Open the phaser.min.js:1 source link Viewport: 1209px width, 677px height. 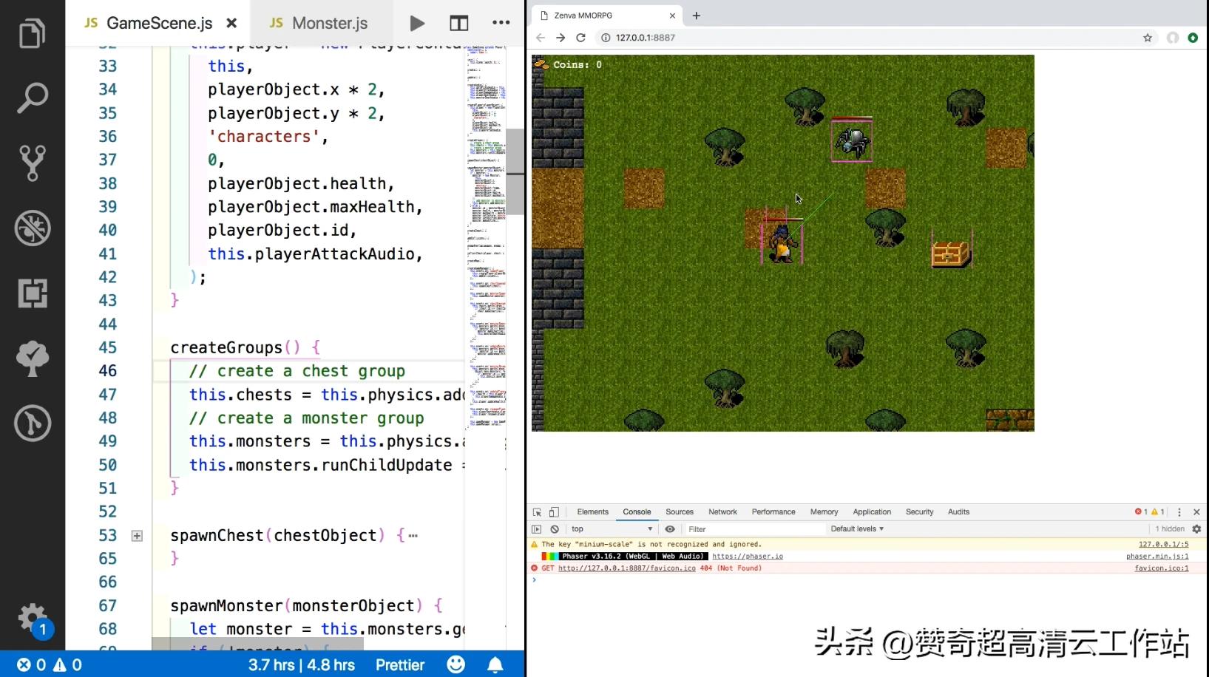tap(1157, 557)
